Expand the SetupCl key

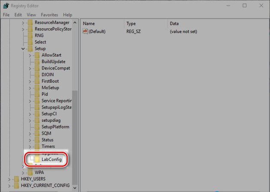pyautogui.click(x=30, y=114)
